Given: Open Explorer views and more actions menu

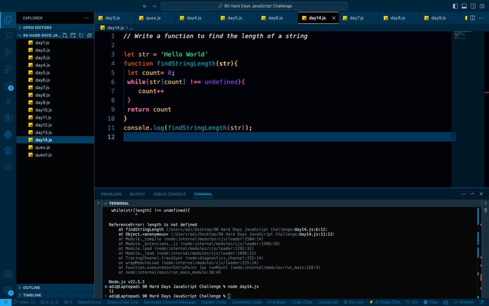Looking at the screenshot, I should pyautogui.click(x=86, y=18).
